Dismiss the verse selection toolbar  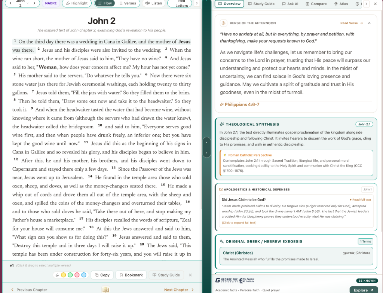point(190,275)
